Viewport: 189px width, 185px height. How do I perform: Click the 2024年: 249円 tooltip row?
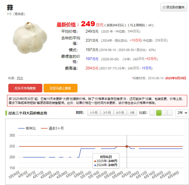pyautogui.click(x=106, y=165)
